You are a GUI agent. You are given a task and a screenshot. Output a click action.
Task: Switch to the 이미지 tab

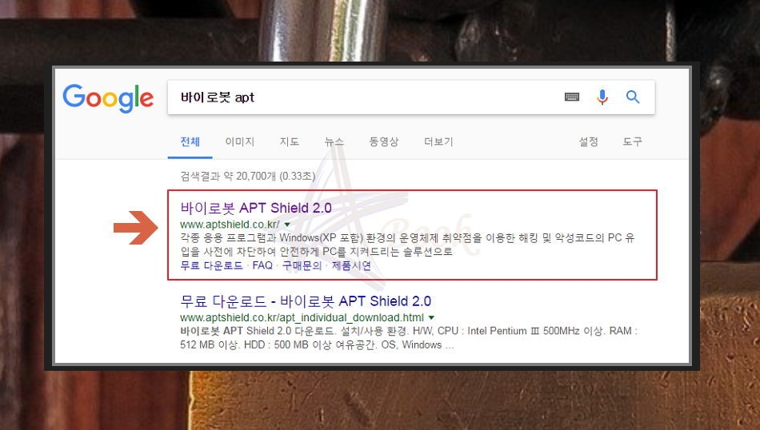coord(239,141)
